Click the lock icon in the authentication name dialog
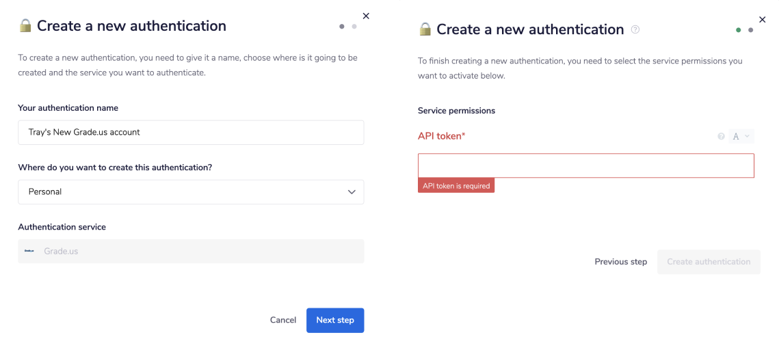 [x=25, y=26]
